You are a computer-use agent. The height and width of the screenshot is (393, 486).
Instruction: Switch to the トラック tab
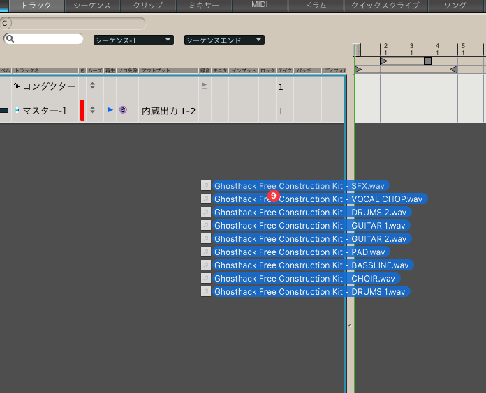click(36, 6)
